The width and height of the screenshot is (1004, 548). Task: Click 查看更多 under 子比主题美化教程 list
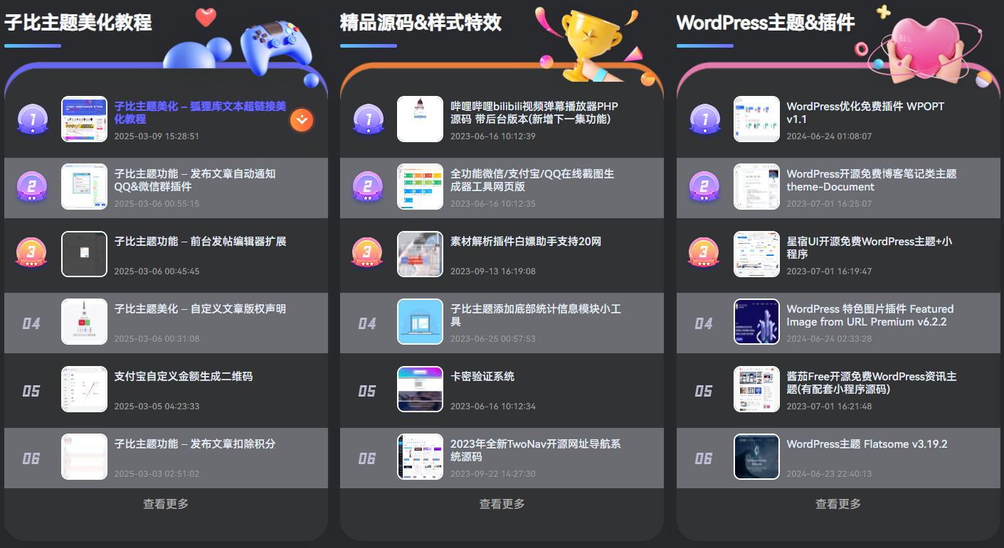click(166, 504)
